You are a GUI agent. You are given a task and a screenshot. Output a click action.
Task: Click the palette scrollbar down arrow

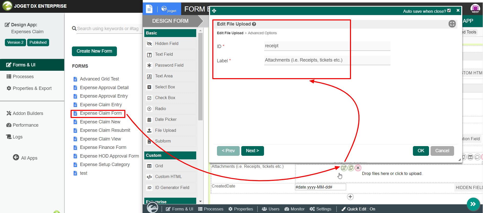click(200, 202)
